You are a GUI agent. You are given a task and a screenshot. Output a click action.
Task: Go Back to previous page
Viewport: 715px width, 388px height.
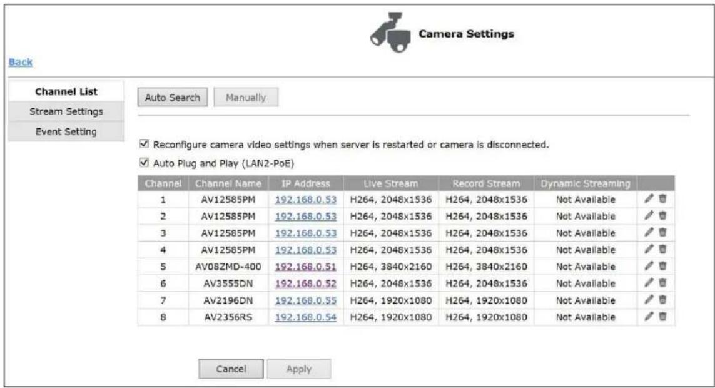coord(21,62)
